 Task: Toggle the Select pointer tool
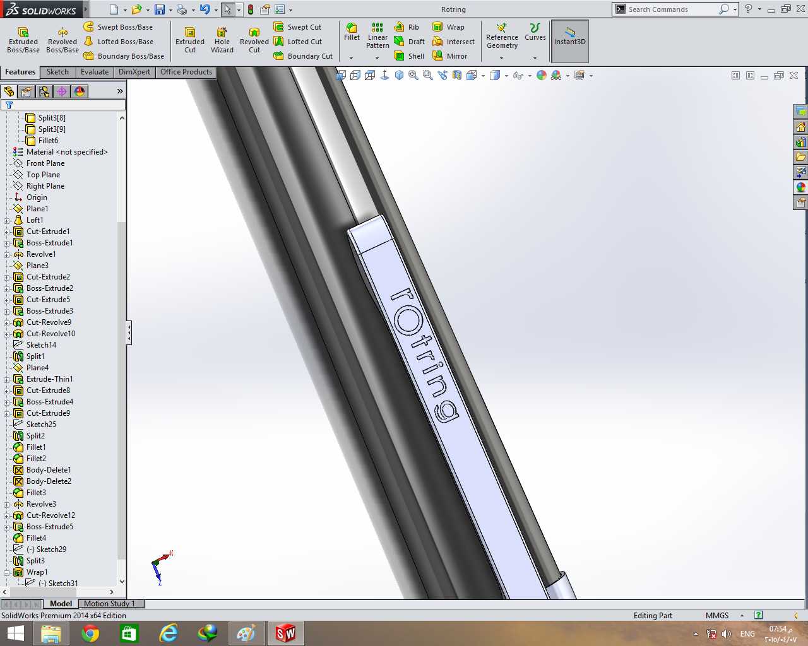coord(227,9)
